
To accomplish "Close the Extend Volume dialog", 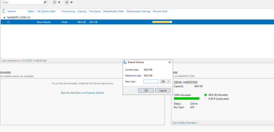I will pos(170,62).
